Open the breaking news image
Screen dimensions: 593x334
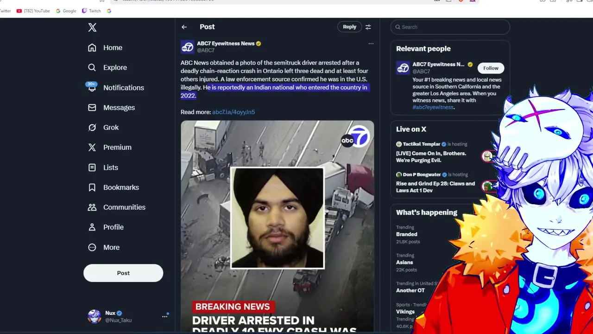[277, 226]
